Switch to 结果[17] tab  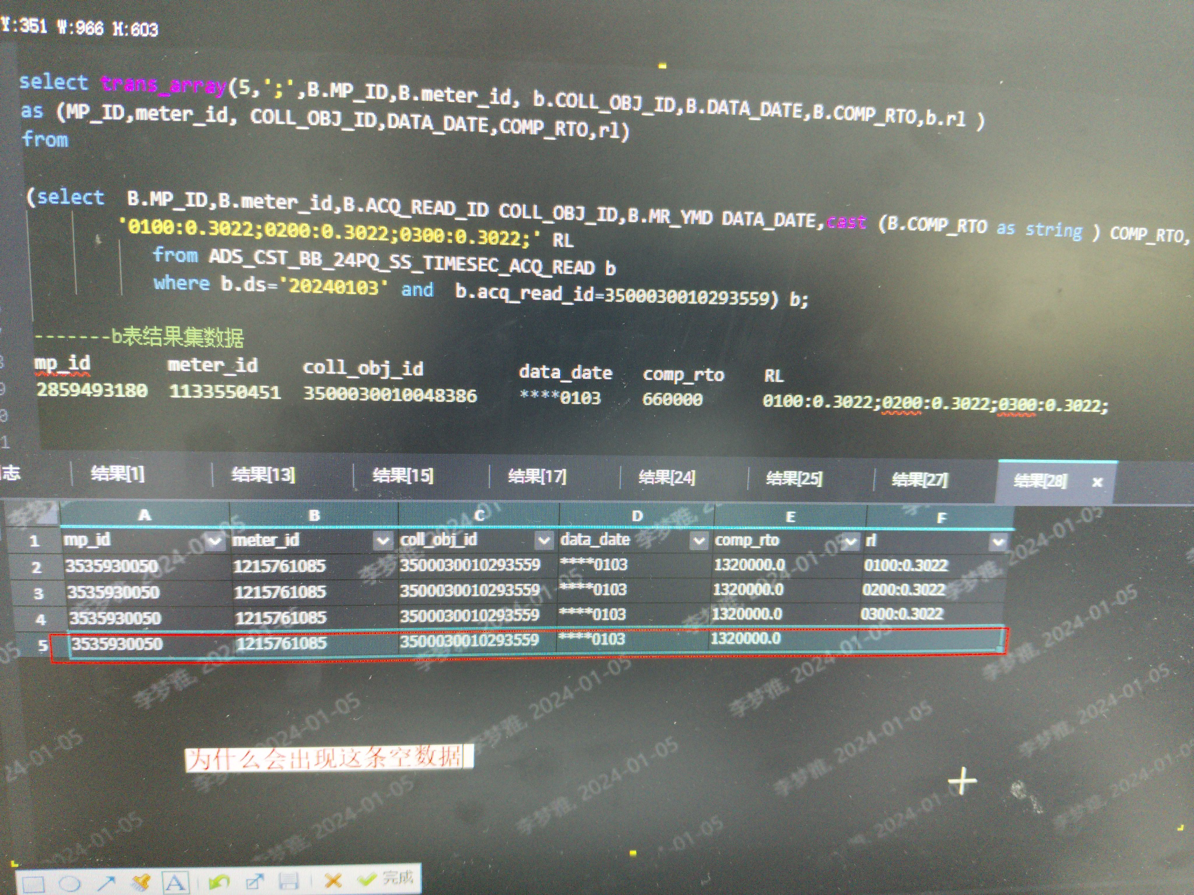click(537, 477)
